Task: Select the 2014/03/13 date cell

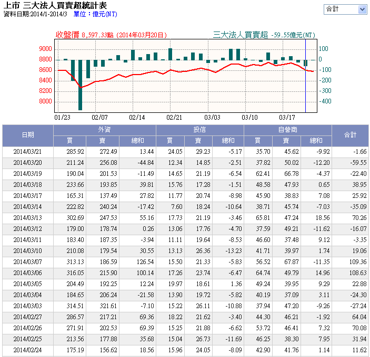Action: pyautogui.click(x=27, y=218)
